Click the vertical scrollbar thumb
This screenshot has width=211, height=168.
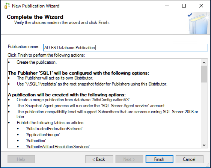pyautogui.click(x=204, y=74)
